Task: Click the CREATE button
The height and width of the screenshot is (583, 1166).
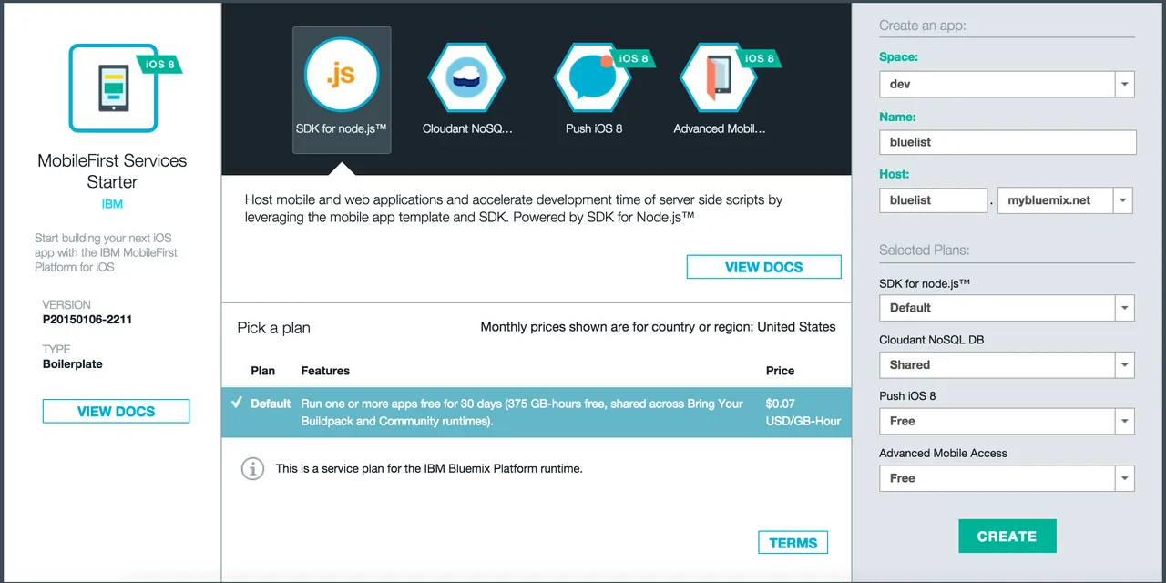Action: (1007, 537)
